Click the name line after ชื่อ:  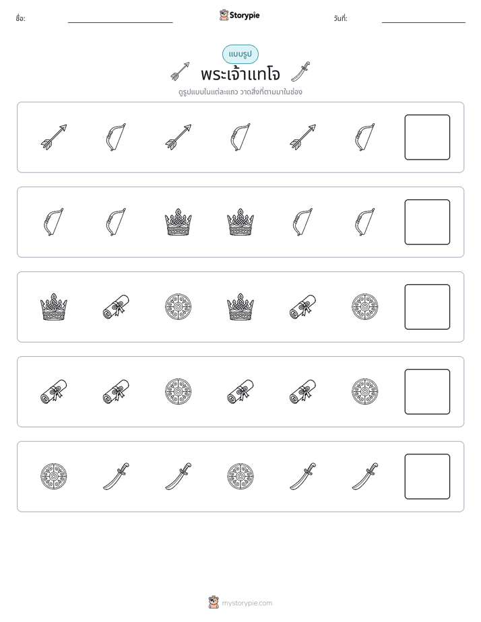click(x=120, y=22)
